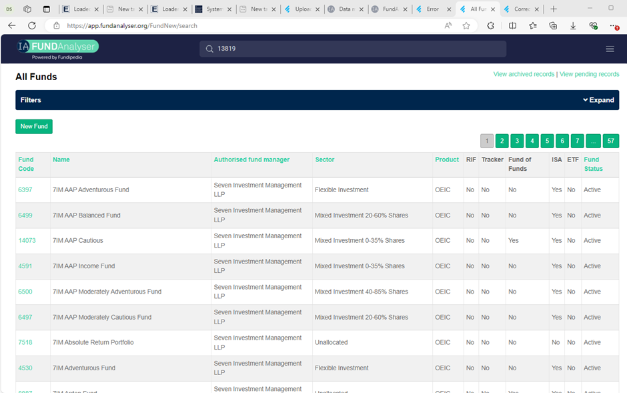Open the hamburger menu in the header
The image size is (627, 393).
pyautogui.click(x=610, y=49)
